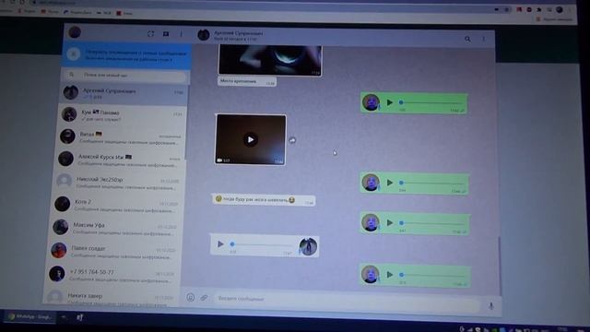
Task: Click sender avatar on bottom green voice message
Action: coord(371,274)
